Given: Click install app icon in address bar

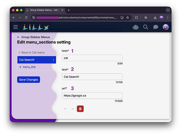Looking at the screenshot, I should point(122,17).
